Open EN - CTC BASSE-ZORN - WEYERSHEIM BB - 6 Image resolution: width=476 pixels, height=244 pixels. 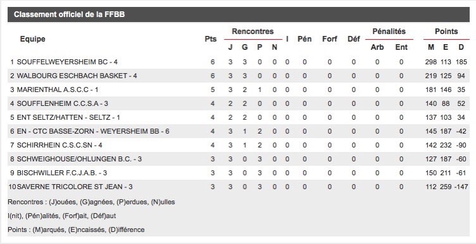tap(93, 131)
